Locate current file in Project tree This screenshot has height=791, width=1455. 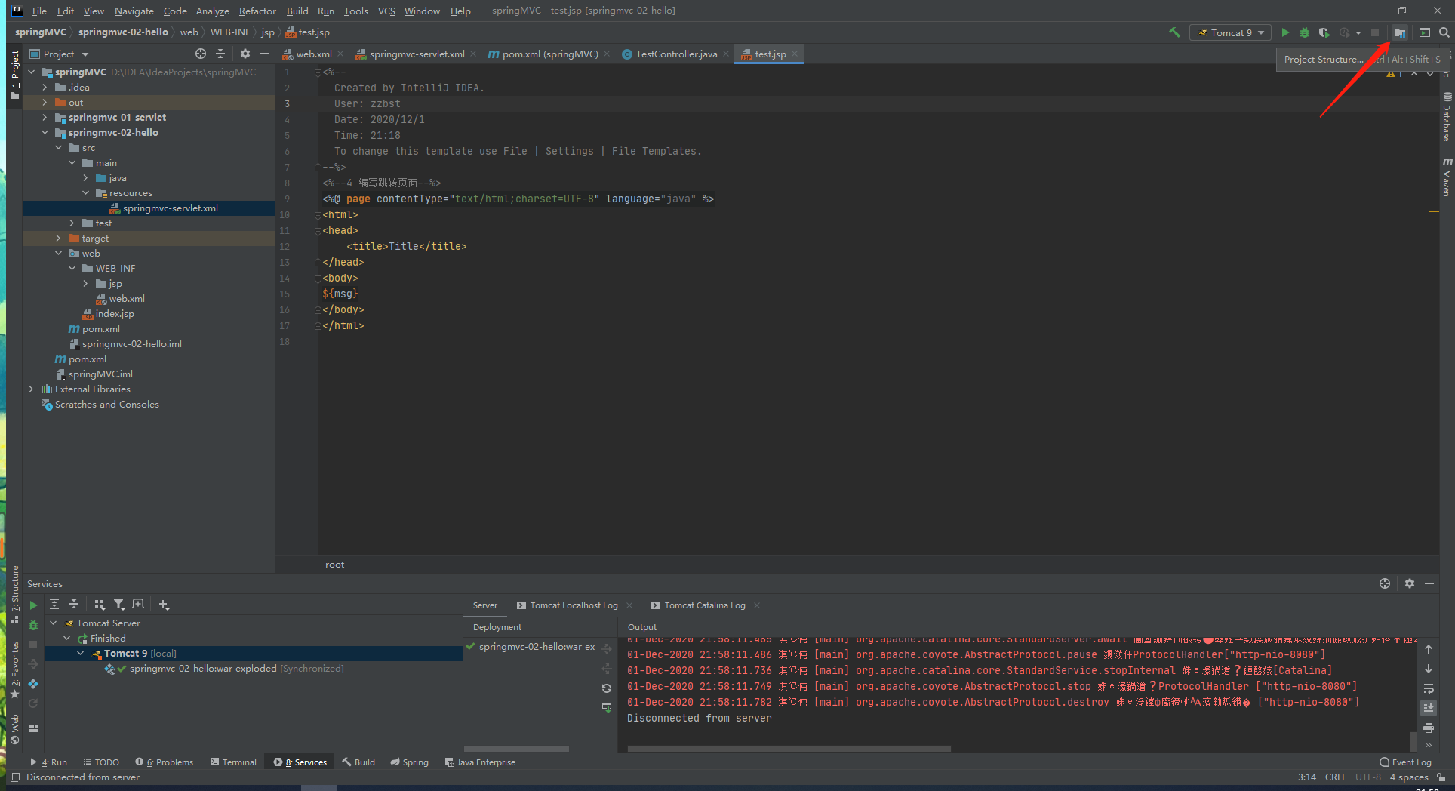point(201,54)
